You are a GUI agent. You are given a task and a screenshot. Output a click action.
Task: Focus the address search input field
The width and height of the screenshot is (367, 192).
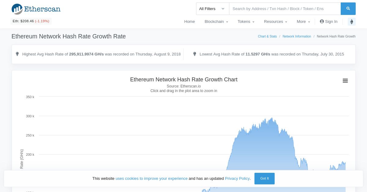click(x=285, y=9)
